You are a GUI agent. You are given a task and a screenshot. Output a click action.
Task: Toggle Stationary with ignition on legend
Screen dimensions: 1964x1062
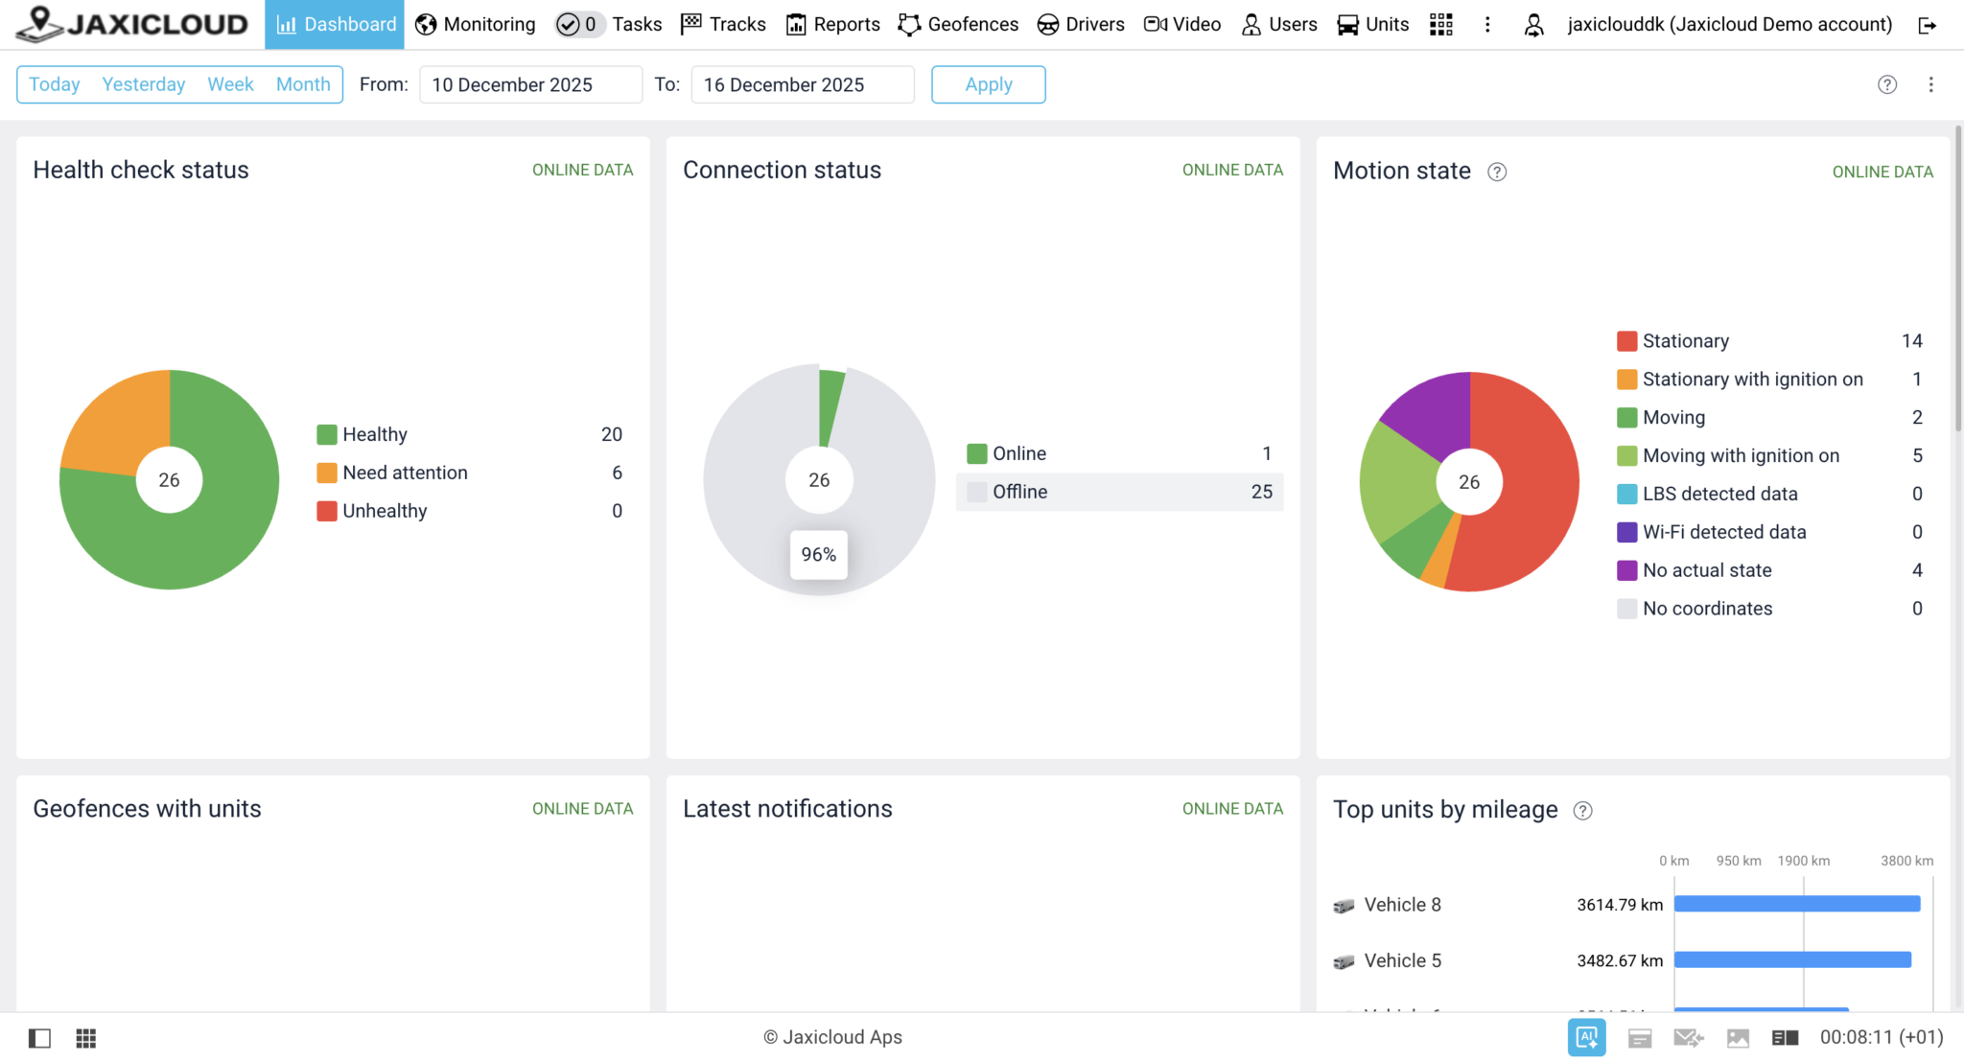[x=1769, y=380]
